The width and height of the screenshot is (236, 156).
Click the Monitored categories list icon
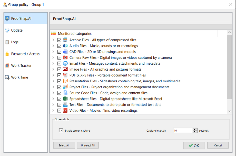tap(53, 33)
